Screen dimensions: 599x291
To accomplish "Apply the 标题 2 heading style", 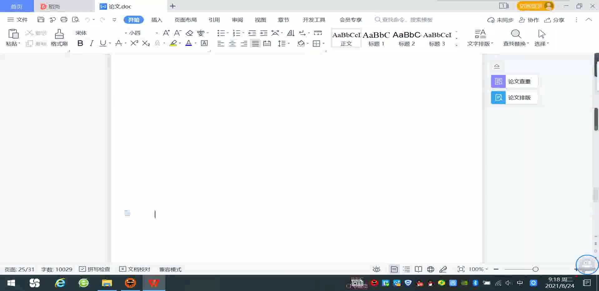I will [407, 38].
